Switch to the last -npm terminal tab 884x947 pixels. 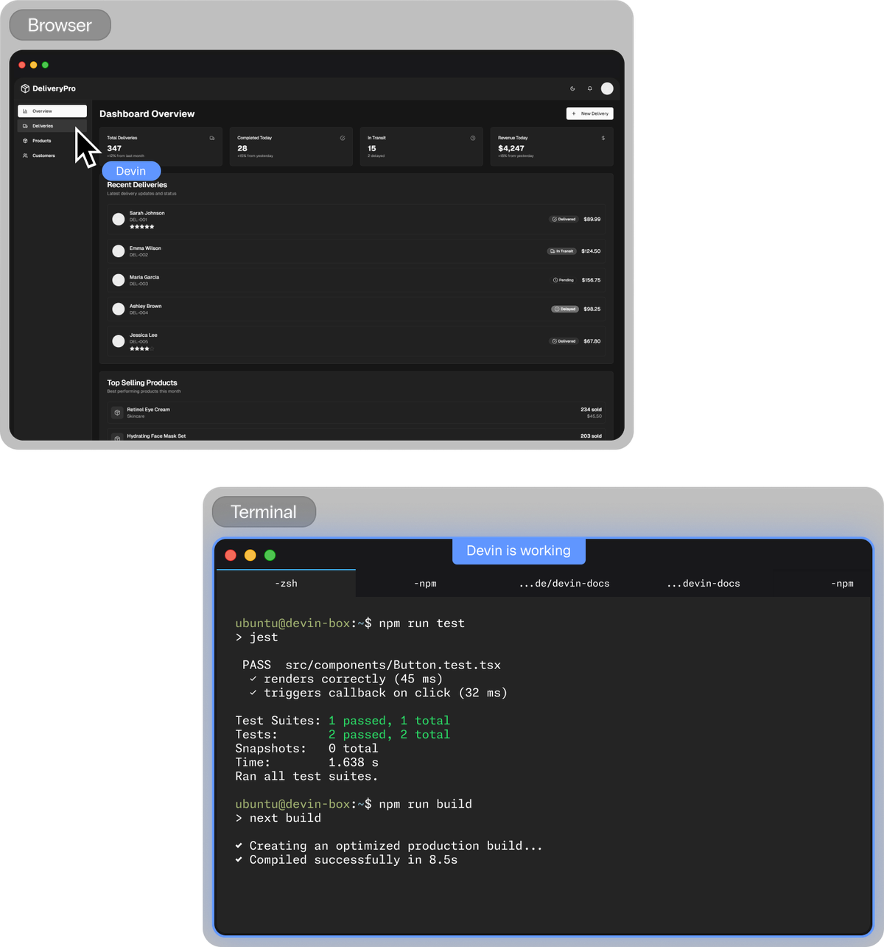[842, 583]
